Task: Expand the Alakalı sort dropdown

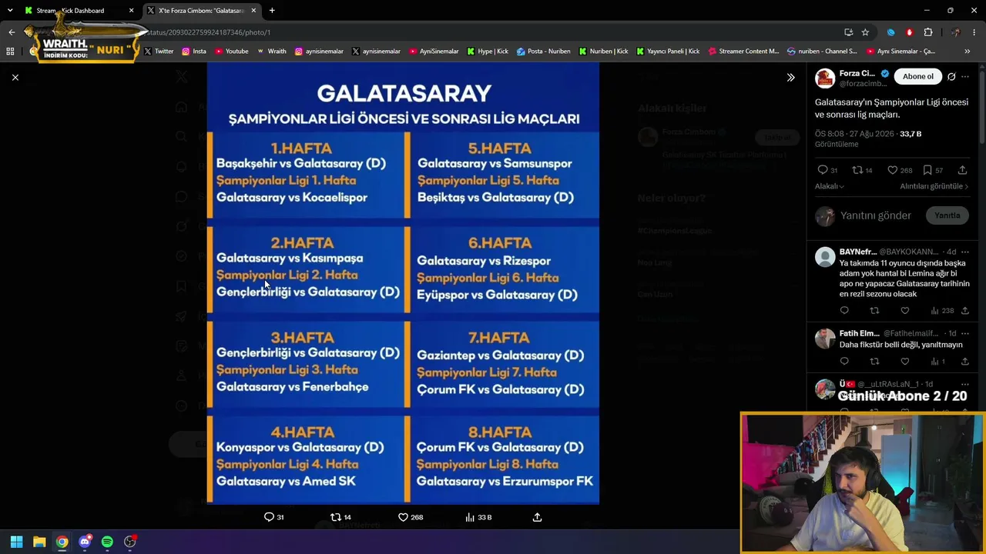Action: tap(830, 186)
